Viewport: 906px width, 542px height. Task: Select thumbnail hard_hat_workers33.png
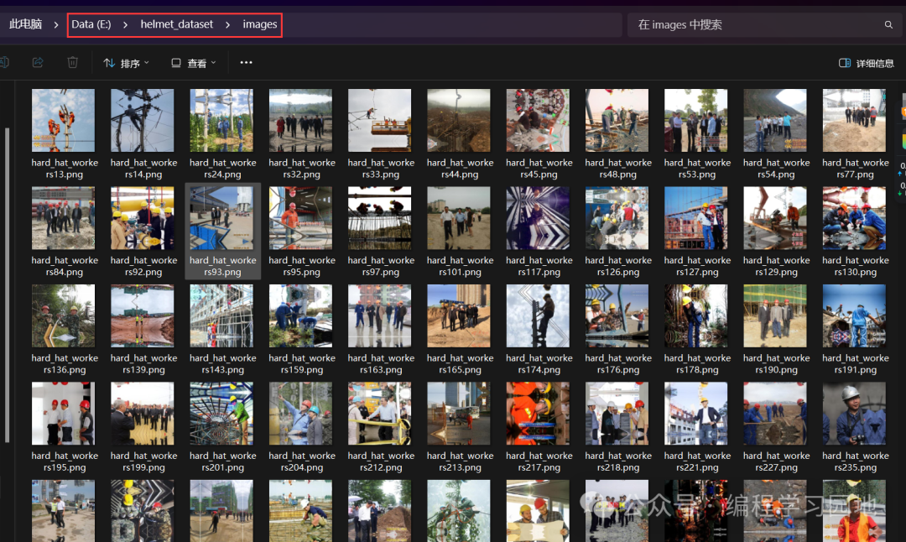pyautogui.click(x=380, y=120)
